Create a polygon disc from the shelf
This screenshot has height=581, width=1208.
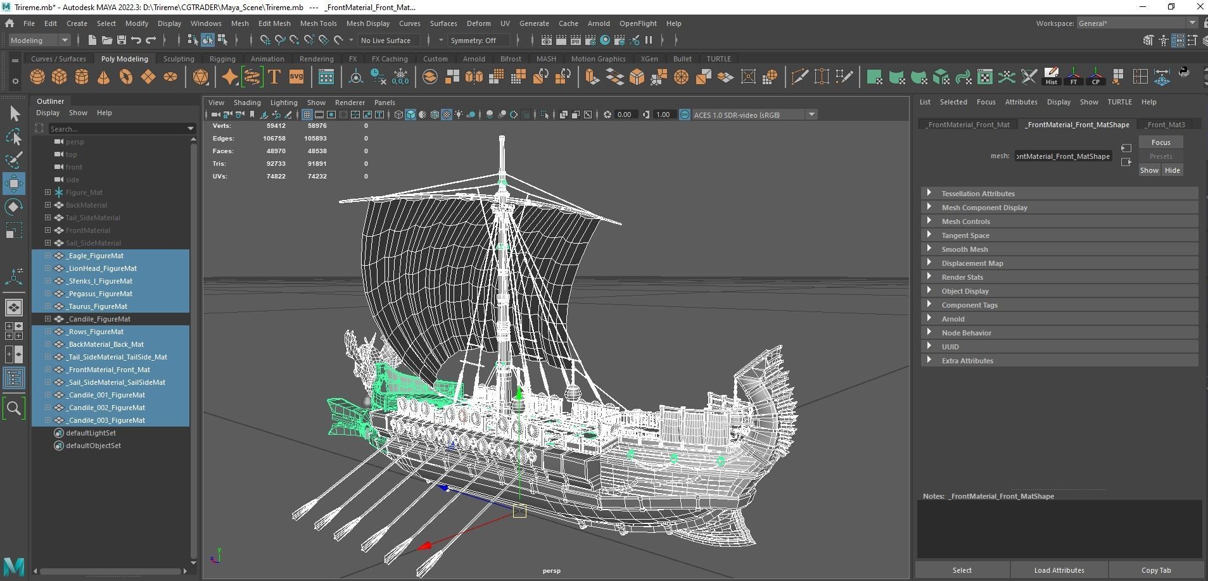[x=170, y=77]
